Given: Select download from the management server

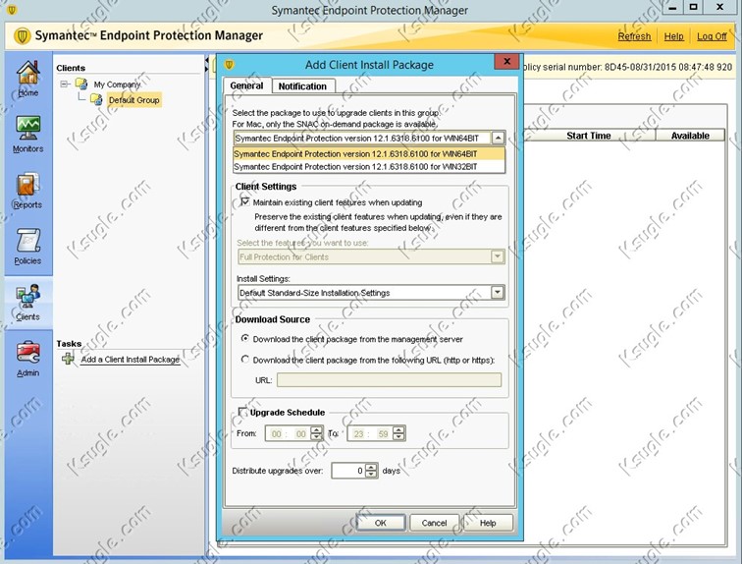Looking at the screenshot, I should (x=245, y=339).
